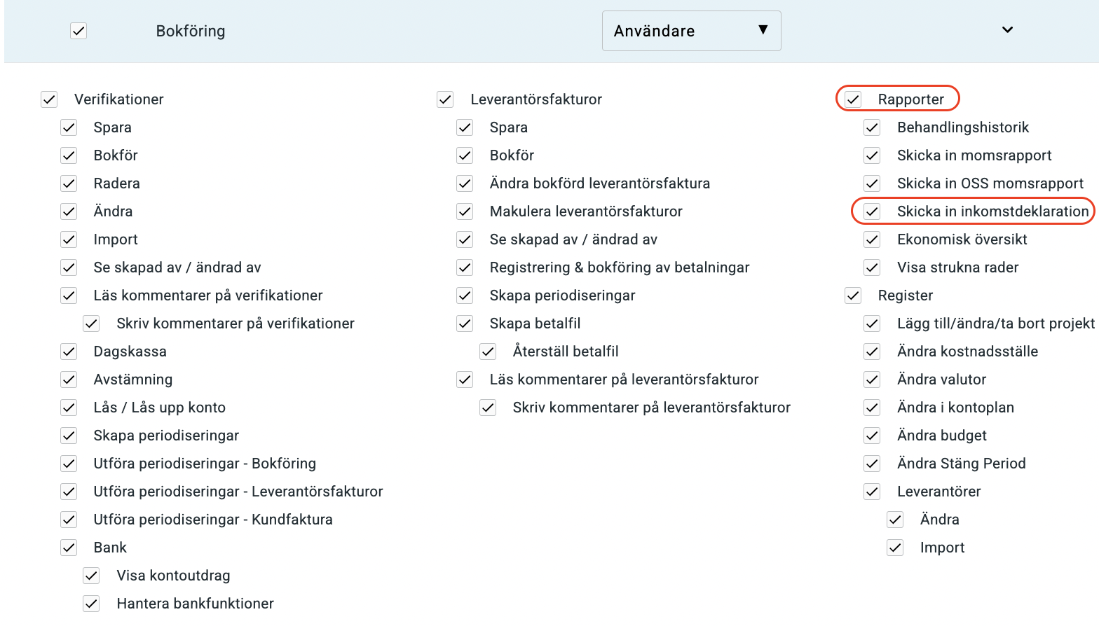Viewport: 1099px width, 626px height.
Task: Disable Dagskassa under Verifikationer
Action: (x=69, y=351)
